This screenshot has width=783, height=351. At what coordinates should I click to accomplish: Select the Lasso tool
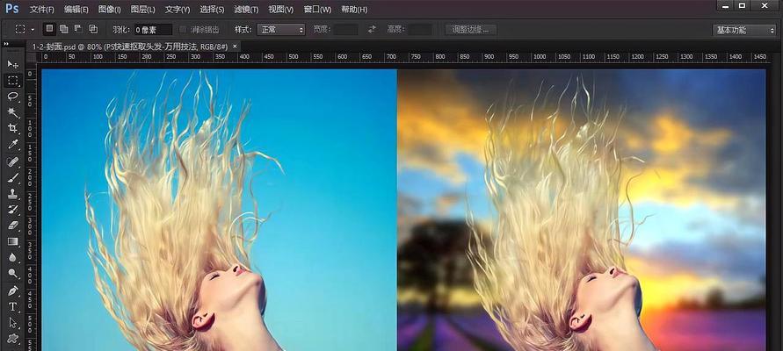point(13,97)
